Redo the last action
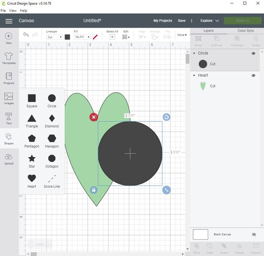Viewport: 264px width, 256px height. point(35,35)
